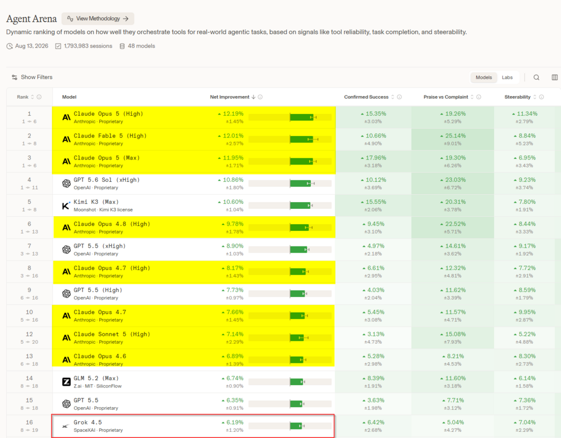Viewport: 561px width, 438px height.
Task: Click the Anthropic logo for Claude Opus 5 (High)
Action: pyautogui.click(x=66, y=117)
